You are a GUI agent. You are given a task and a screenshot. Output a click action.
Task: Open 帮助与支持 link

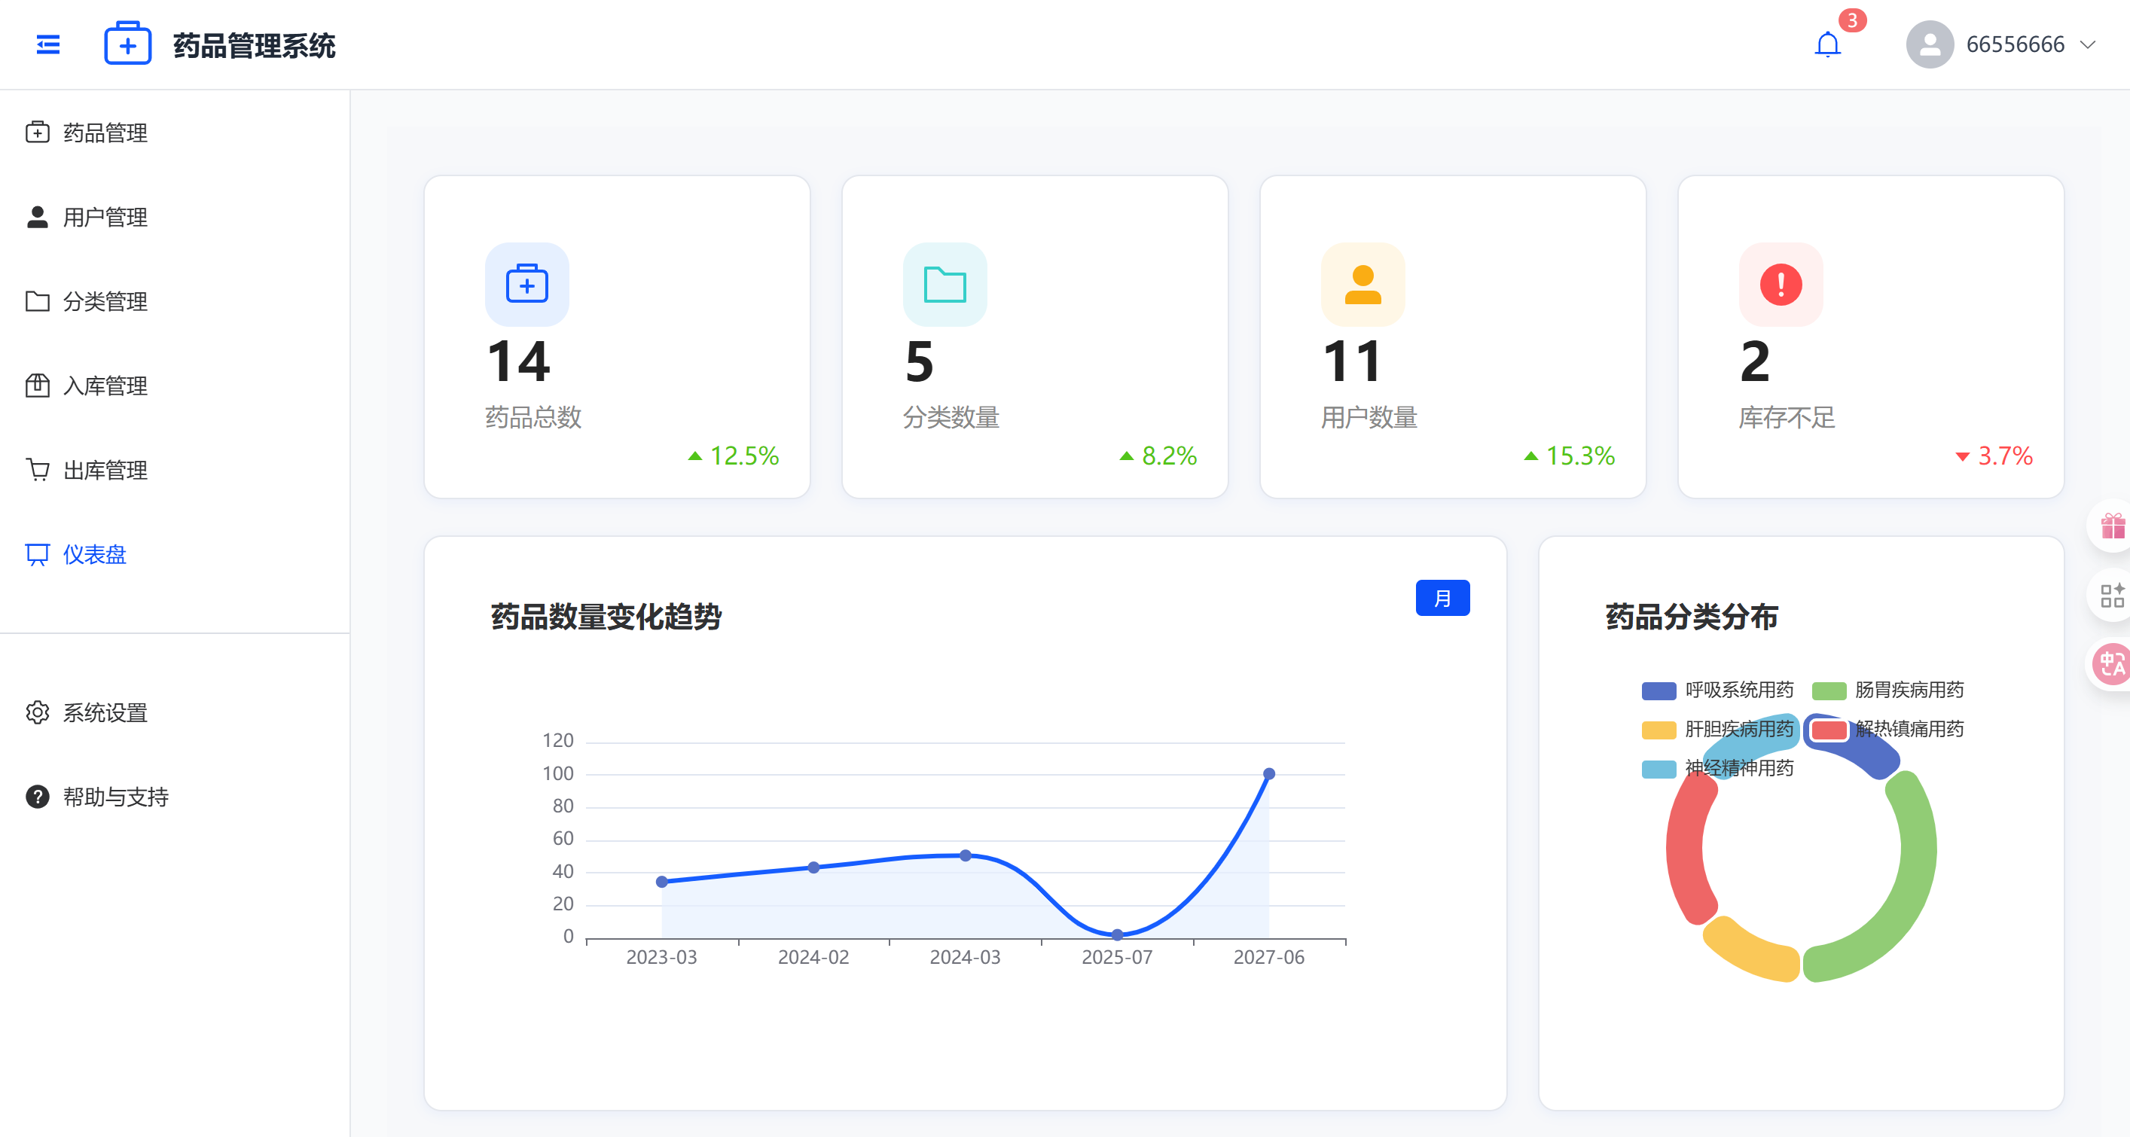(x=115, y=797)
